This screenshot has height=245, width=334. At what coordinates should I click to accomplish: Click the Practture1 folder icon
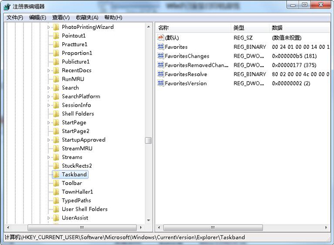click(56, 44)
